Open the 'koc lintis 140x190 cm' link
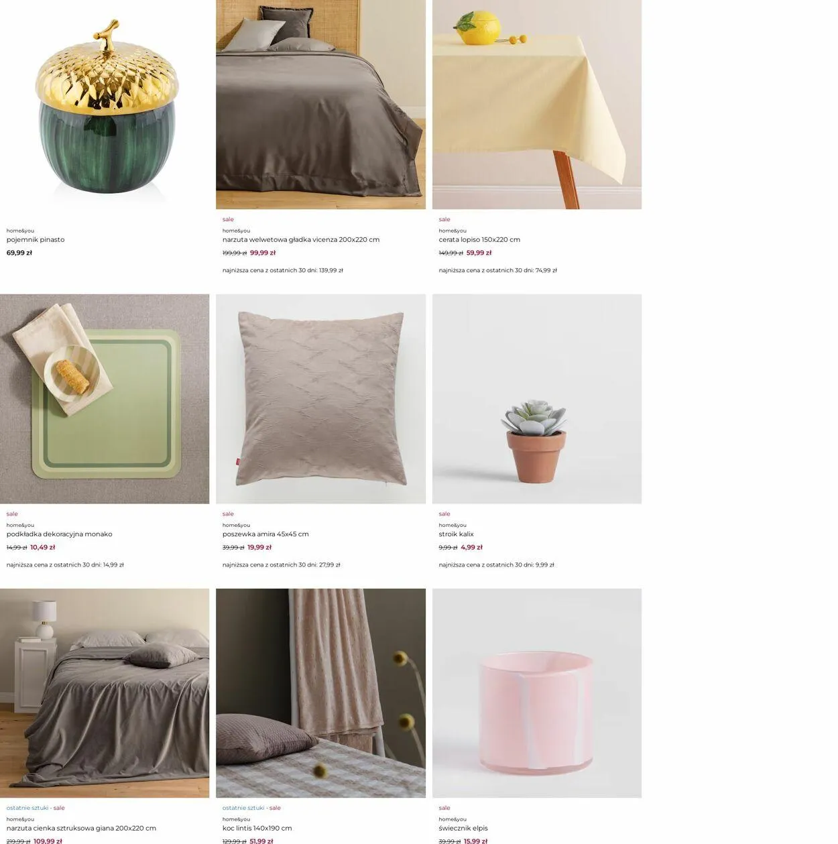 click(257, 828)
